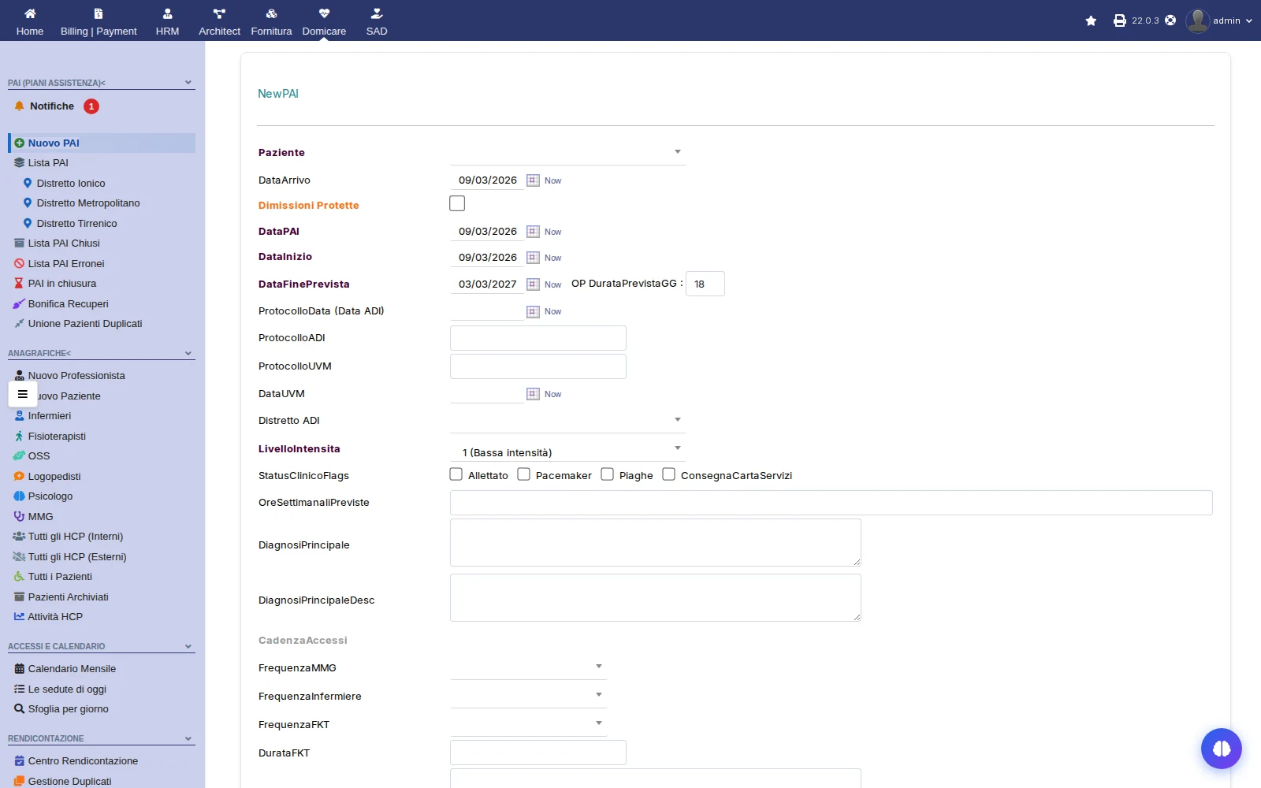1261x788 pixels.
Task: Open calendar picker for DataPAI
Action: (x=533, y=232)
